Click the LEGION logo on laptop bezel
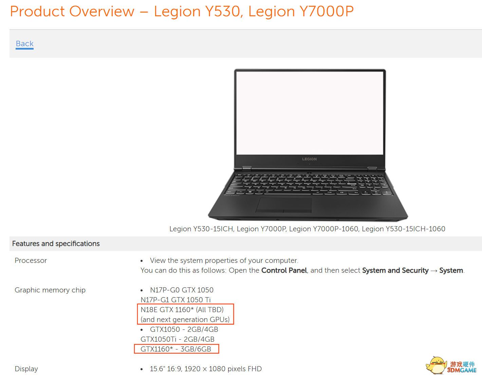Image resolution: width=482 pixels, height=377 pixels. point(309,159)
